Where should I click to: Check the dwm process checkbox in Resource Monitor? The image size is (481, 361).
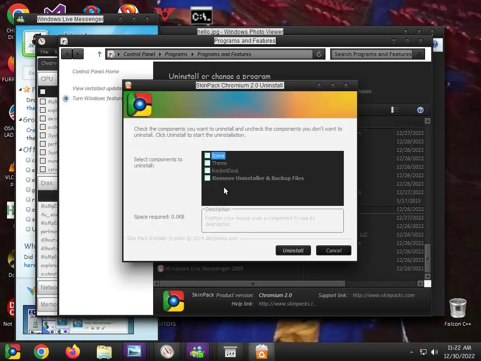(43, 118)
